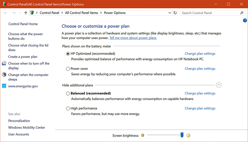Image resolution: width=248 pixels, height=142 pixels.
Task: Collapse the Hide additional plans section
Action: coord(219,85)
